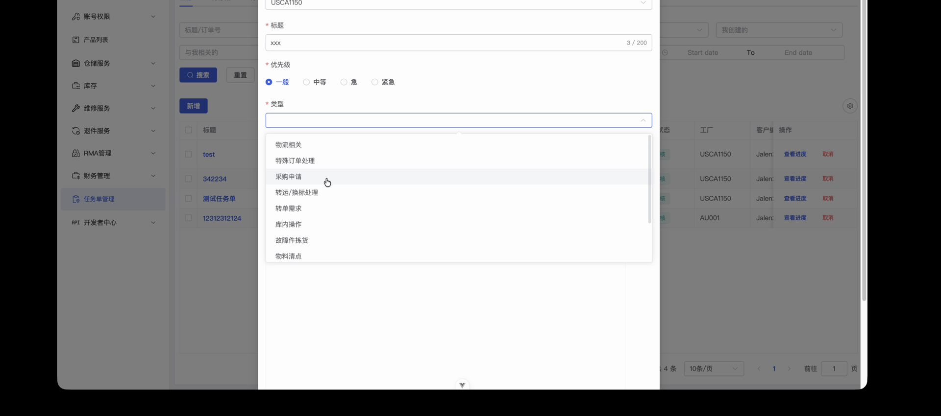This screenshot has height=416, width=941.
Task: Click the account permissions sidebar icon
Action: (76, 17)
